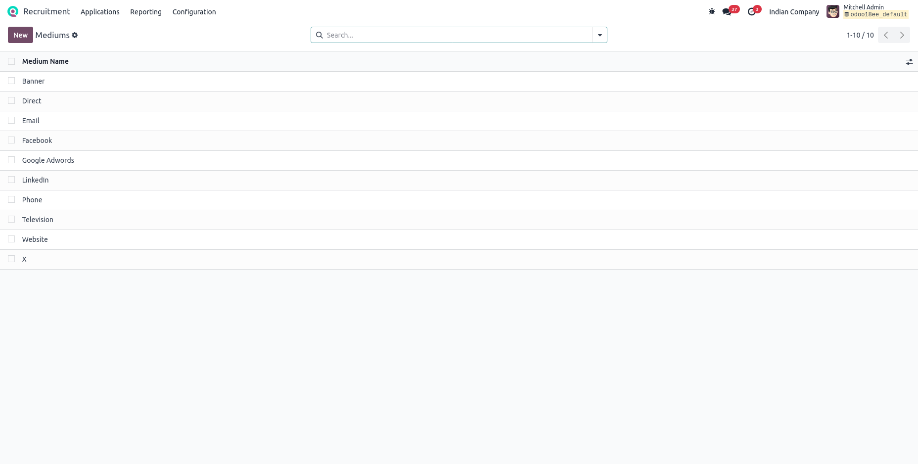Open the Configuration menu
Screen dimensions: 918x464
[194, 12]
